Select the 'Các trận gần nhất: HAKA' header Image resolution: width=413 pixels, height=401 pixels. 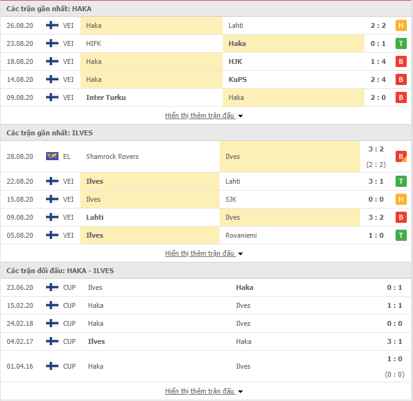pyautogui.click(x=49, y=9)
